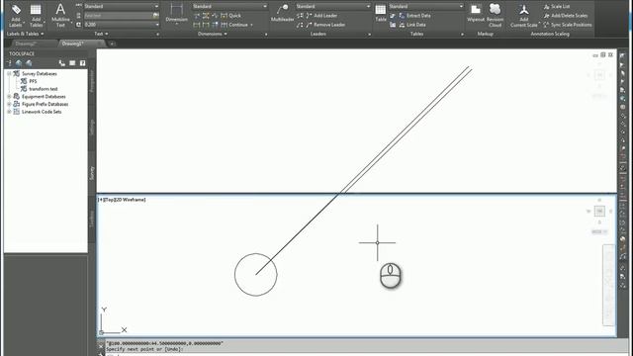This screenshot has width=633, height=356.
Task: Expand the Labels & Tables panel
Action: pos(25,34)
